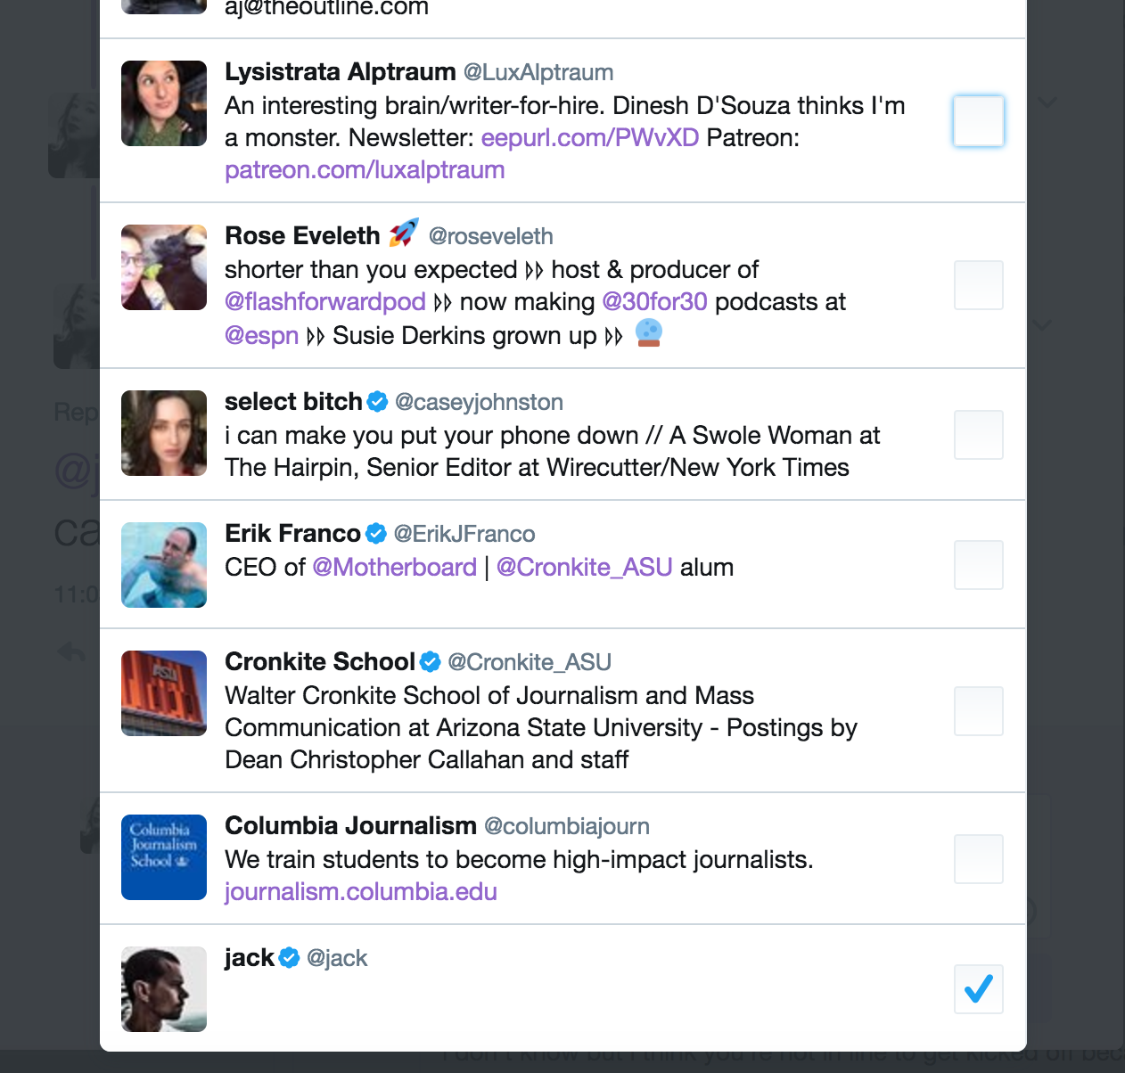Click the rocket emoji after Rose Eveleth
The image size is (1125, 1073).
pos(404,233)
